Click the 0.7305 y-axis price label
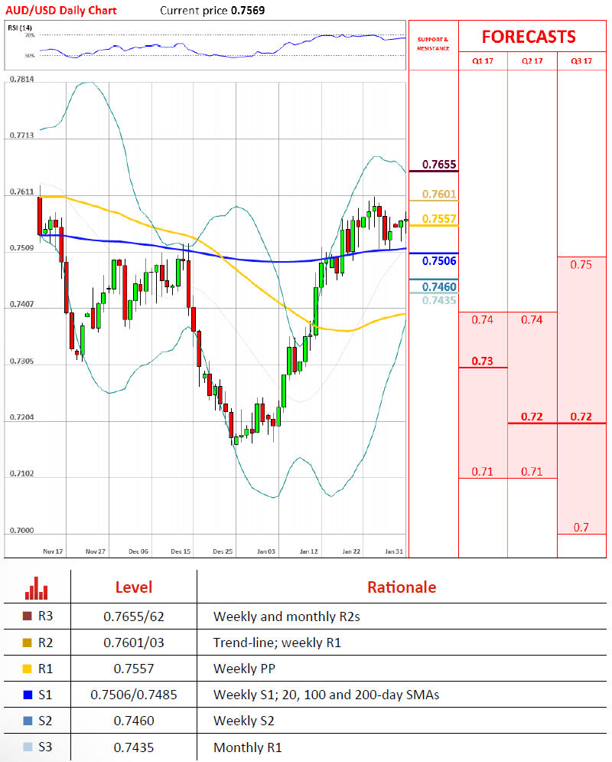 [x=22, y=361]
